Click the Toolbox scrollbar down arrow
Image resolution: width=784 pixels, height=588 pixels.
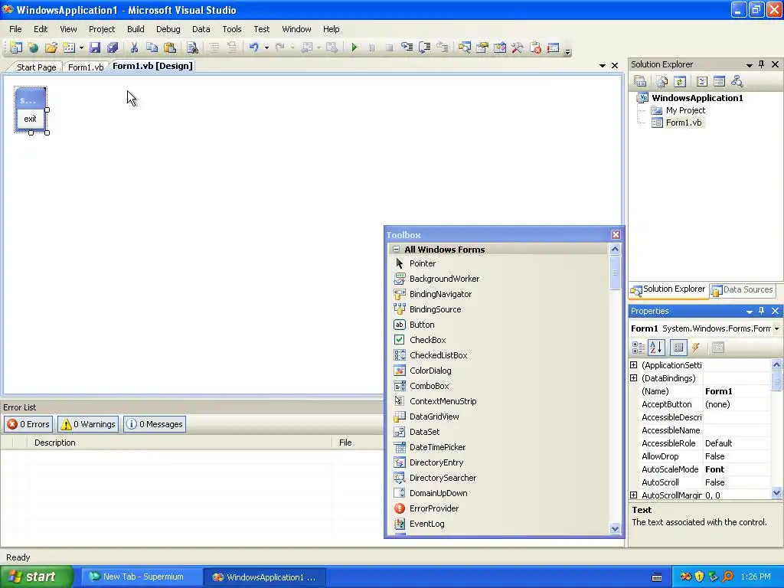coord(615,528)
